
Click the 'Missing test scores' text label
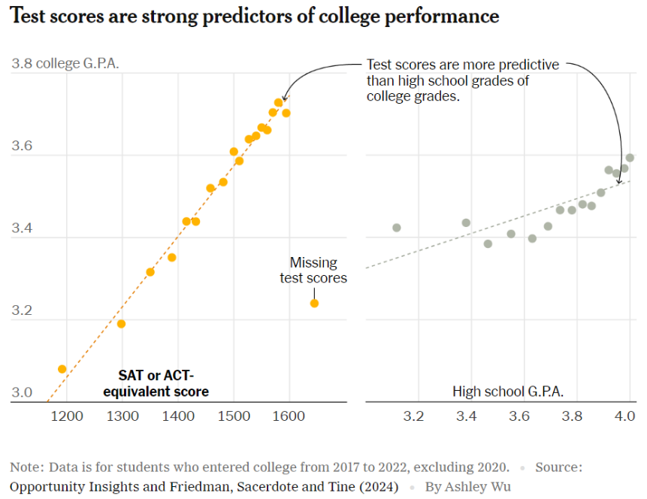[313, 271]
